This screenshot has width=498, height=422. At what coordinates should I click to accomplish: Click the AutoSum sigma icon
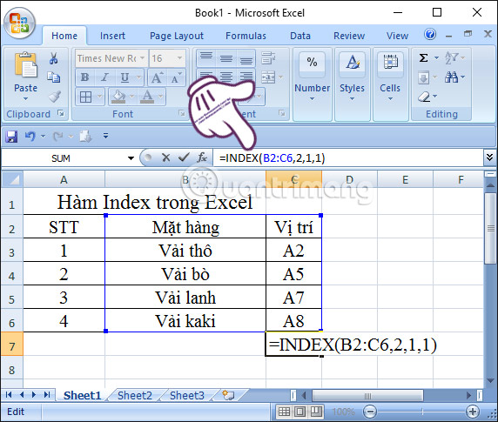[x=424, y=58]
